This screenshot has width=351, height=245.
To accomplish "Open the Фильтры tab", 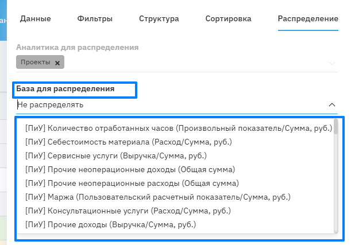I will 95,19.
